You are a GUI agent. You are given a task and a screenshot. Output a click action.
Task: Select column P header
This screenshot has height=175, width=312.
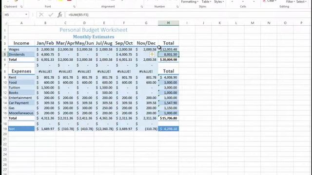coord(301,23)
